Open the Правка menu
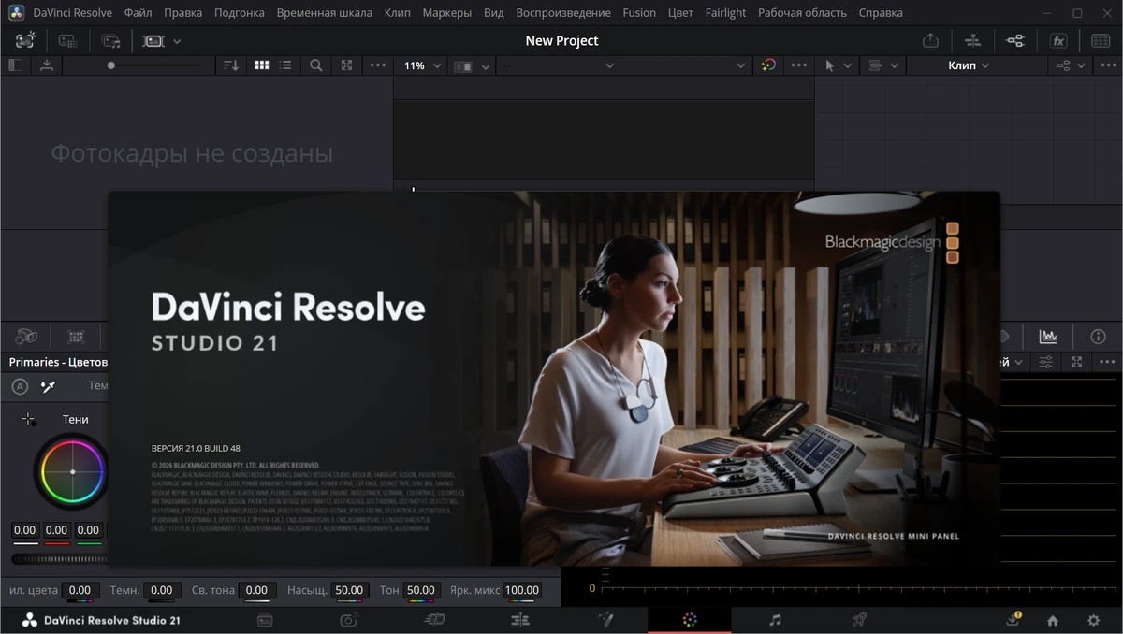The image size is (1123, 634). coord(182,13)
